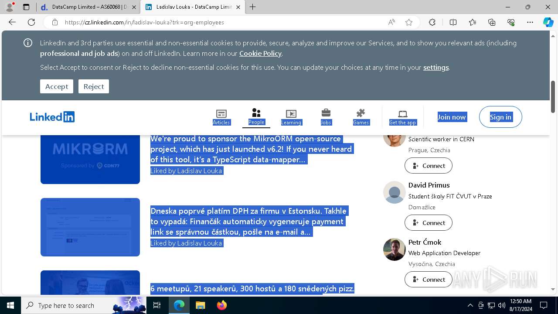Open the taskbar volume icon
This screenshot has width=558, height=314.
(502, 305)
